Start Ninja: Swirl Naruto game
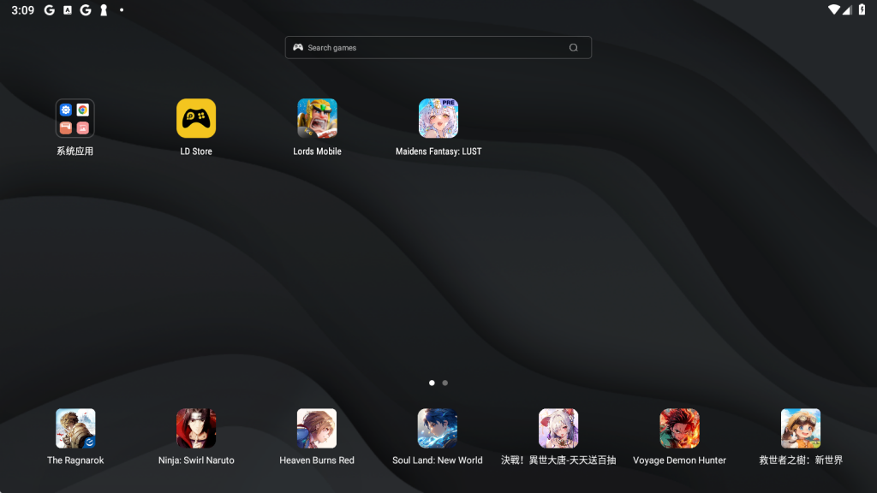This screenshot has height=493, width=877. (x=196, y=428)
